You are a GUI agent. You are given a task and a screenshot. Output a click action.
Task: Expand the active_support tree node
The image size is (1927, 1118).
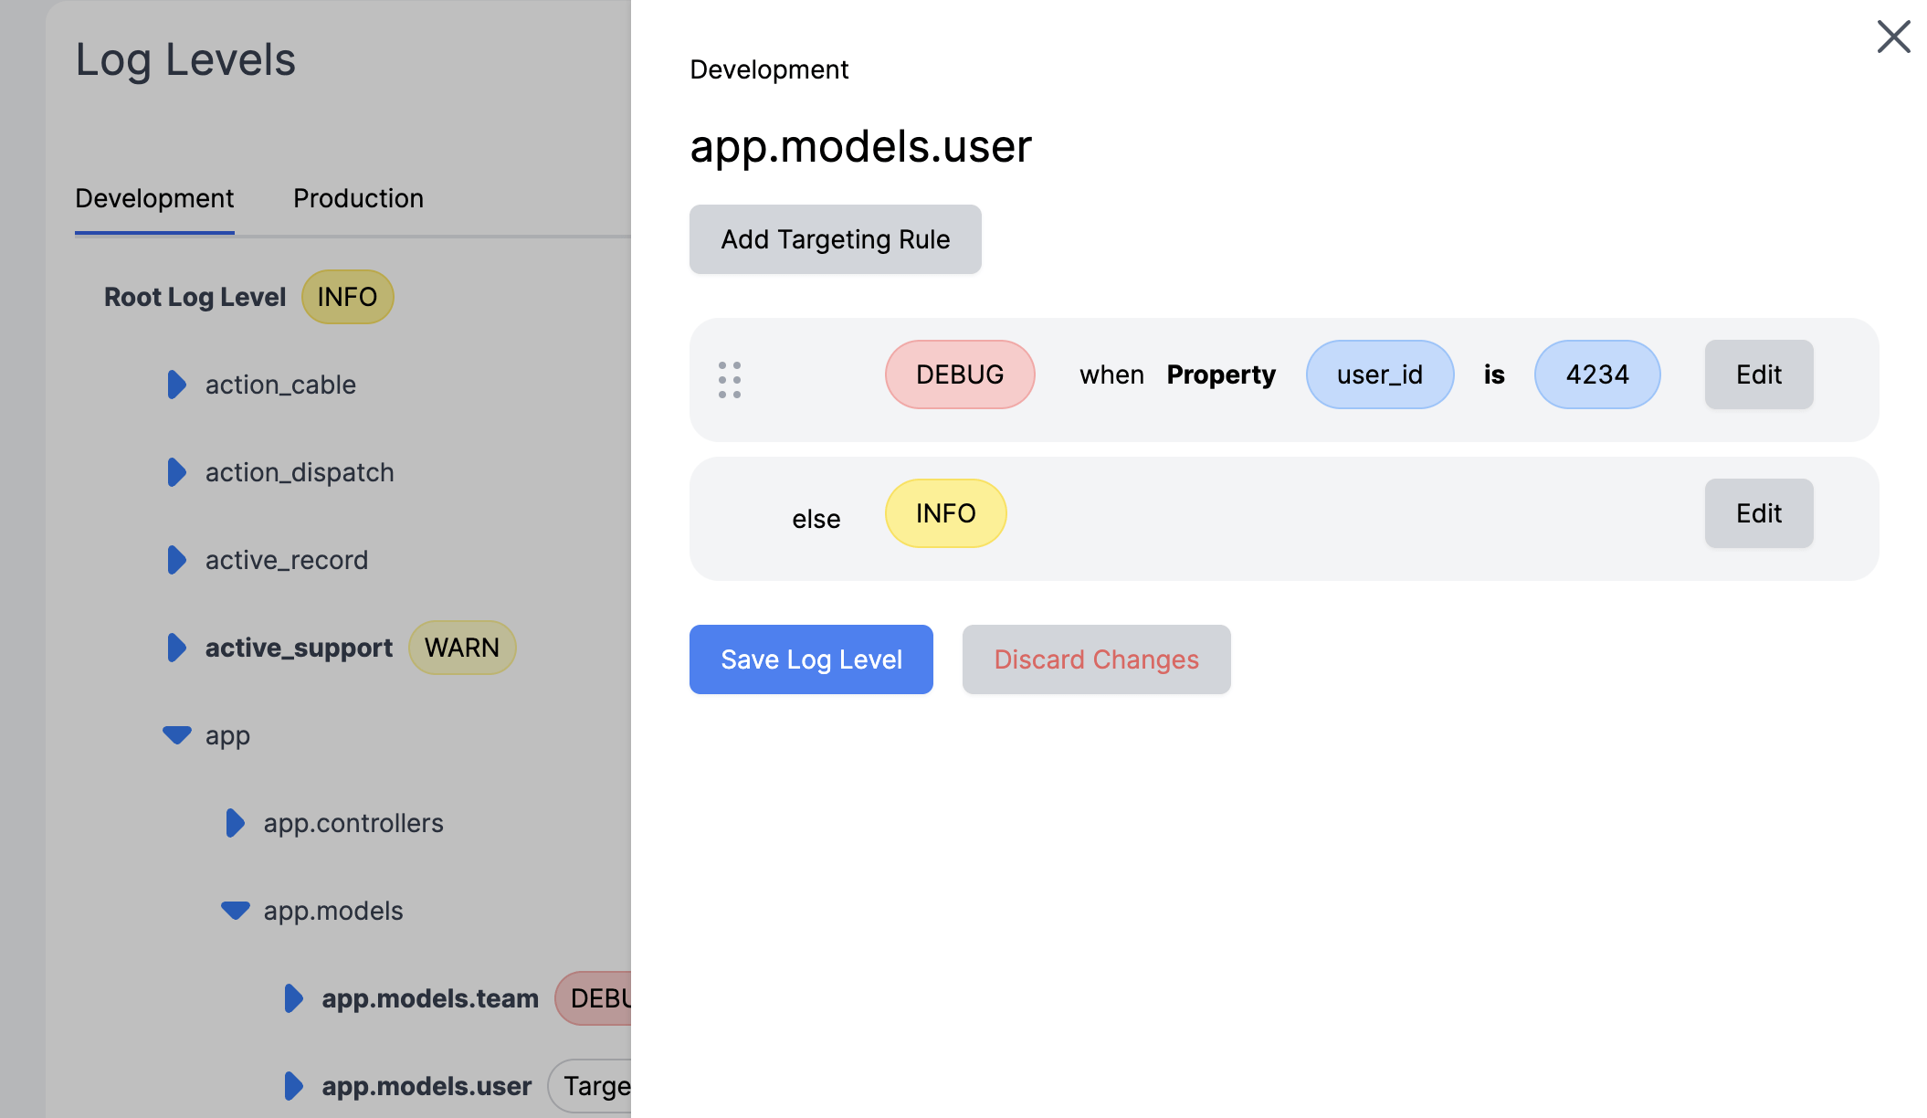(x=177, y=648)
